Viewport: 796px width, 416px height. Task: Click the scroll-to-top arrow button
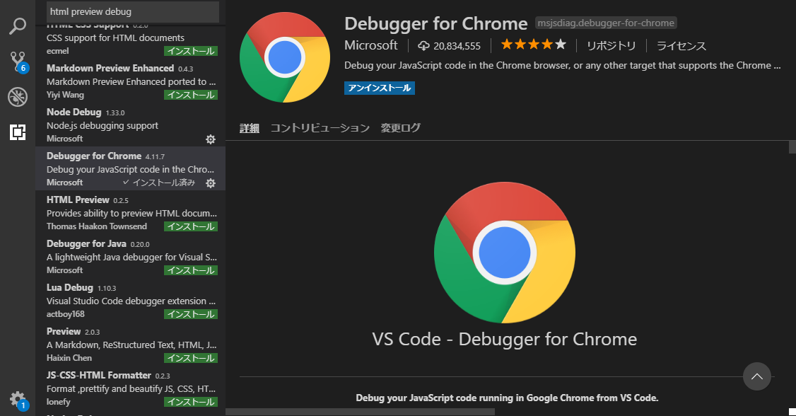pyautogui.click(x=756, y=376)
